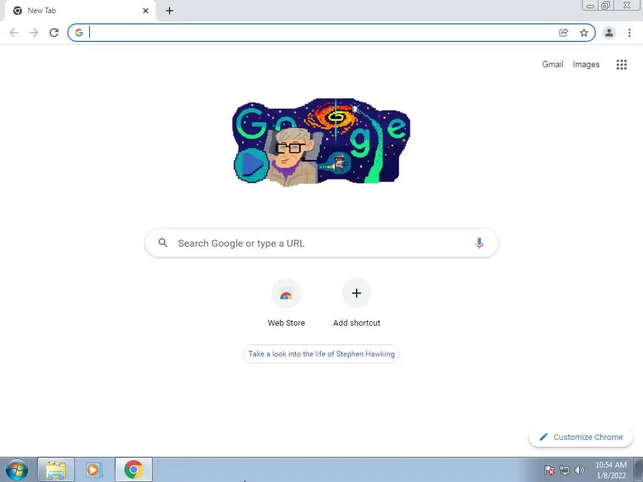Open the Chrome three-dot menu
643x482 pixels.
[x=629, y=33]
